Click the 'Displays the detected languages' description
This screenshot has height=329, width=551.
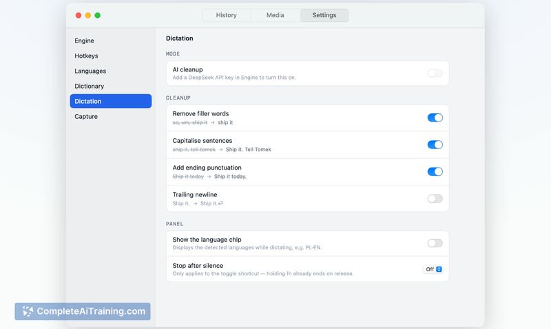coord(247,247)
